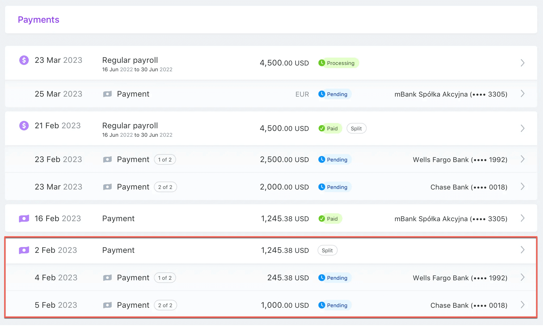The image size is (543, 327).
Task: Toggle the Split badge on 2 Feb payment
Action: pos(327,250)
